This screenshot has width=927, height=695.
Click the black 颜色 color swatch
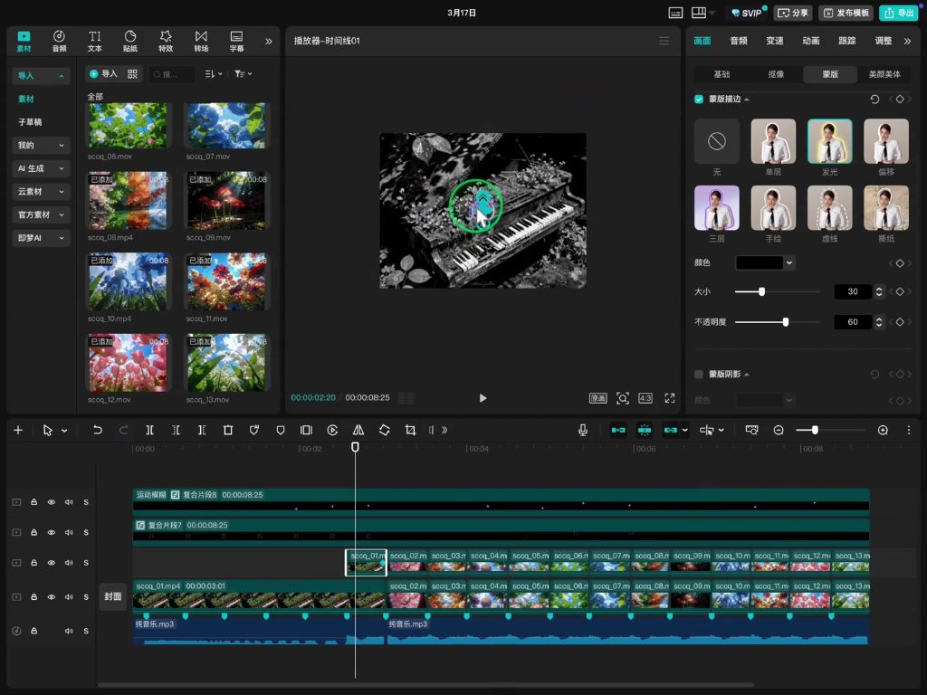point(760,262)
